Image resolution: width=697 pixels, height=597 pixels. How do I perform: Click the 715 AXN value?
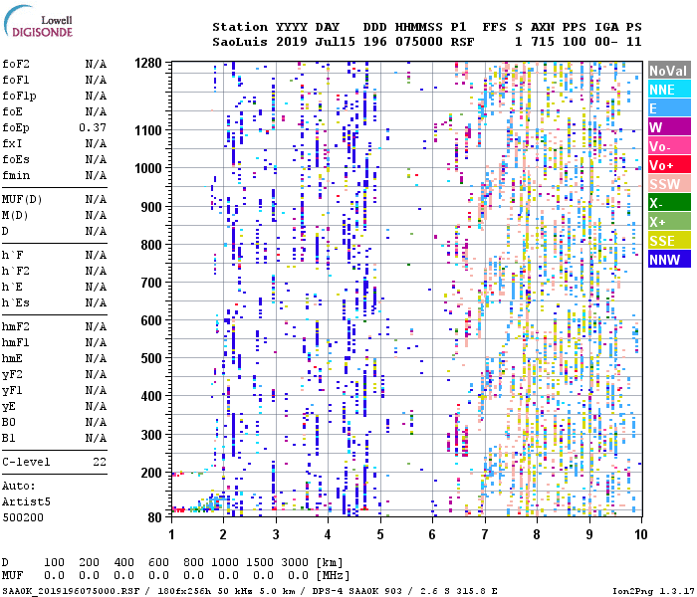[x=543, y=42]
